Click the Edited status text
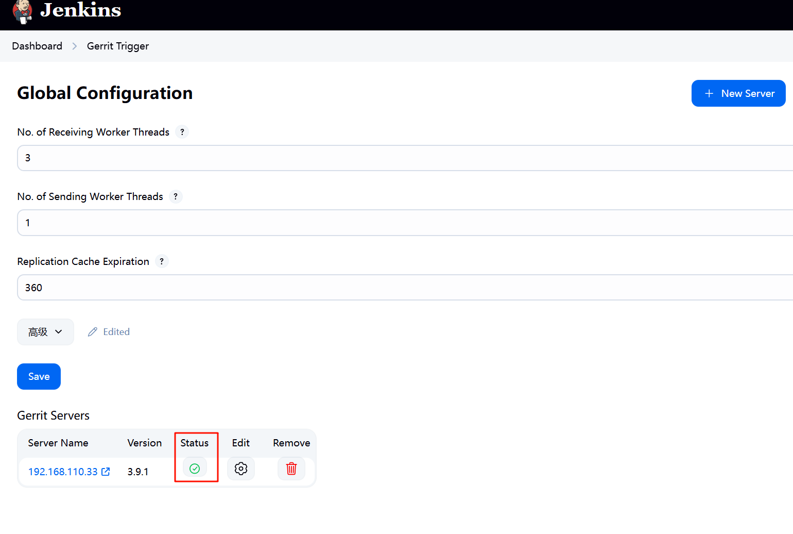 tap(116, 332)
